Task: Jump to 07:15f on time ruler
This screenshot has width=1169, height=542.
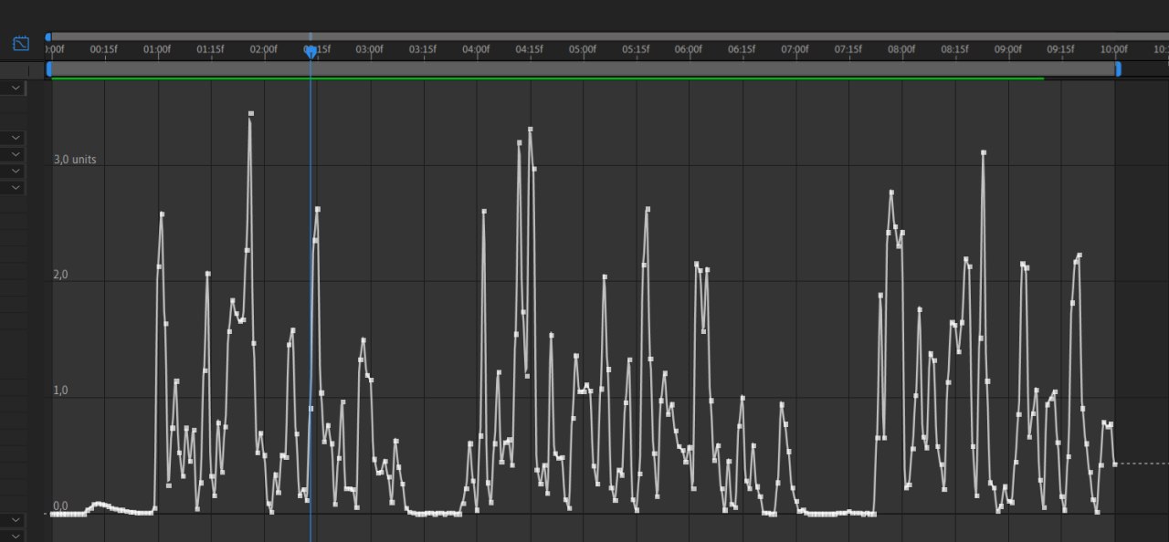Action: click(848, 49)
